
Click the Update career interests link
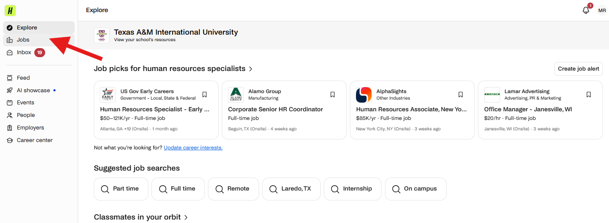(193, 148)
